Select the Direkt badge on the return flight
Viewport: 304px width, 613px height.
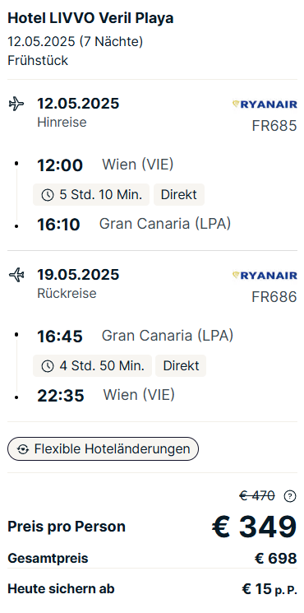coord(181,366)
